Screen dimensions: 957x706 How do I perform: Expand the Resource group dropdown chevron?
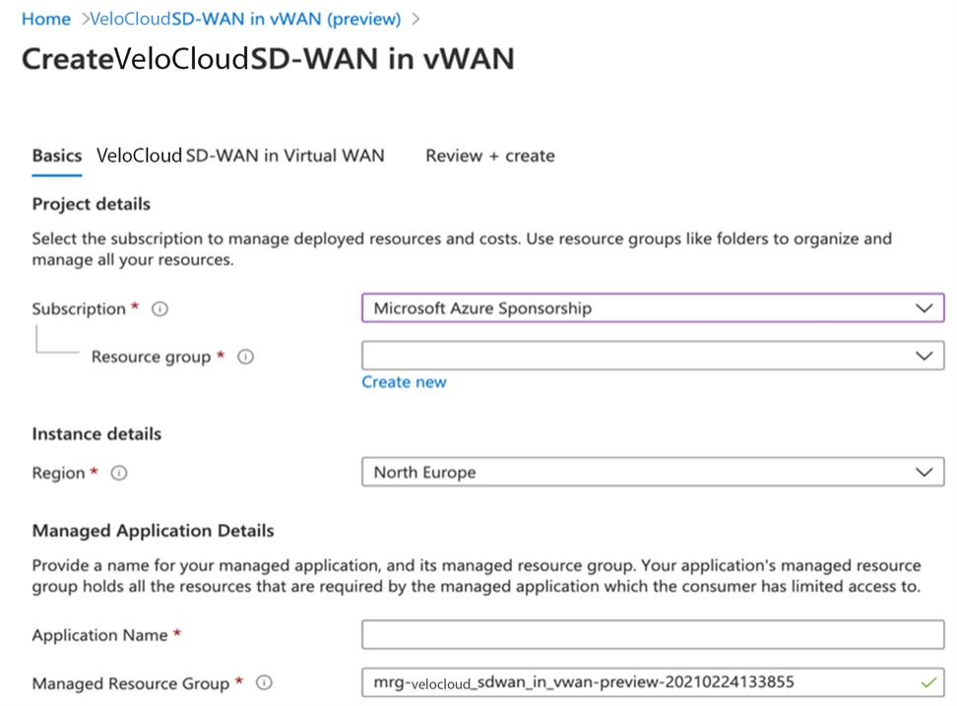[x=924, y=355]
